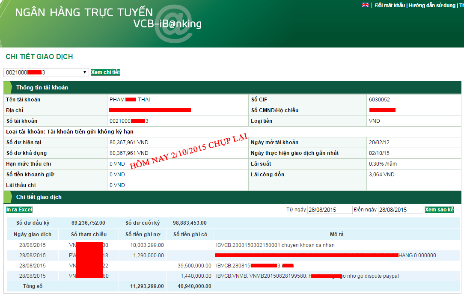The image size is (464, 294).
Task: Click the 'Thông tin tài khoản' section header
Action: tap(42, 88)
